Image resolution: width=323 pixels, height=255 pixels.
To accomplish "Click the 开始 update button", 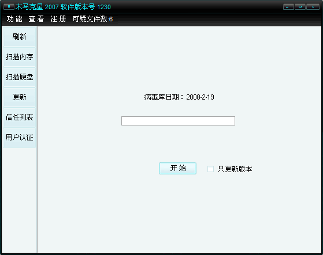I will coord(177,168).
